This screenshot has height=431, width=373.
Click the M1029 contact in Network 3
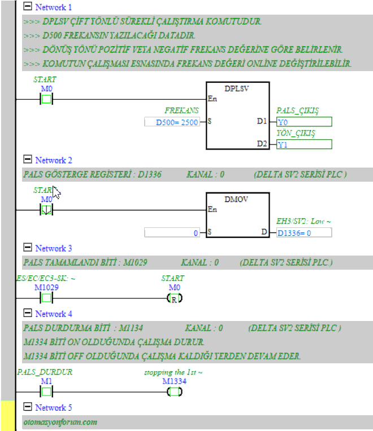(46, 298)
